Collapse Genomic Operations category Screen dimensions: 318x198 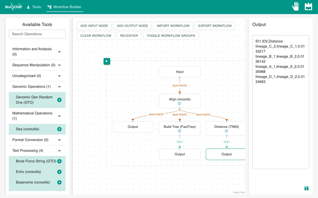tap(37, 87)
